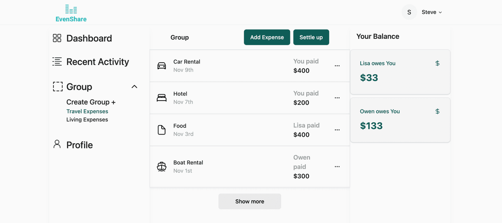The height and width of the screenshot is (223, 502).
Task: Click the dollar icon on Lisa's balance card
Action: pos(437,63)
